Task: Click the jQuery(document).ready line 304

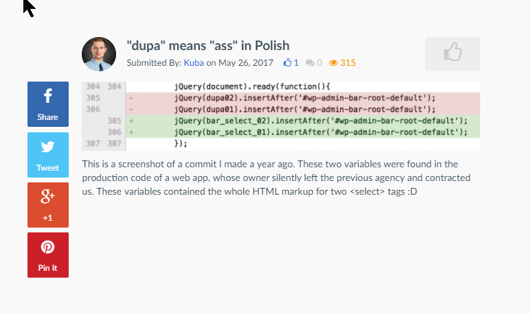Action: (x=253, y=87)
